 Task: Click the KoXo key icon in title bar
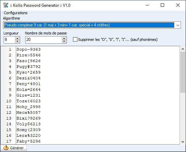coord(6,5)
